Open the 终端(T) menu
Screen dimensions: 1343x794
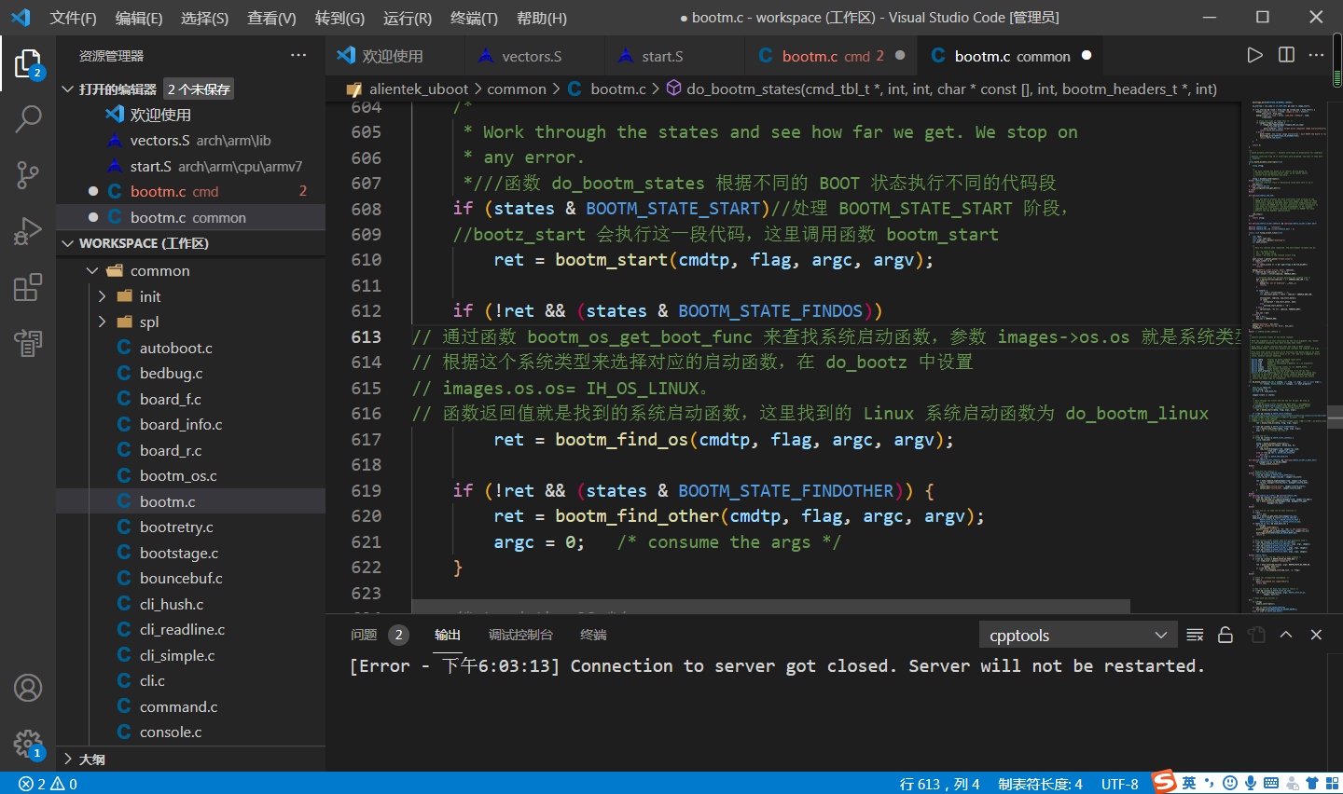474,18
